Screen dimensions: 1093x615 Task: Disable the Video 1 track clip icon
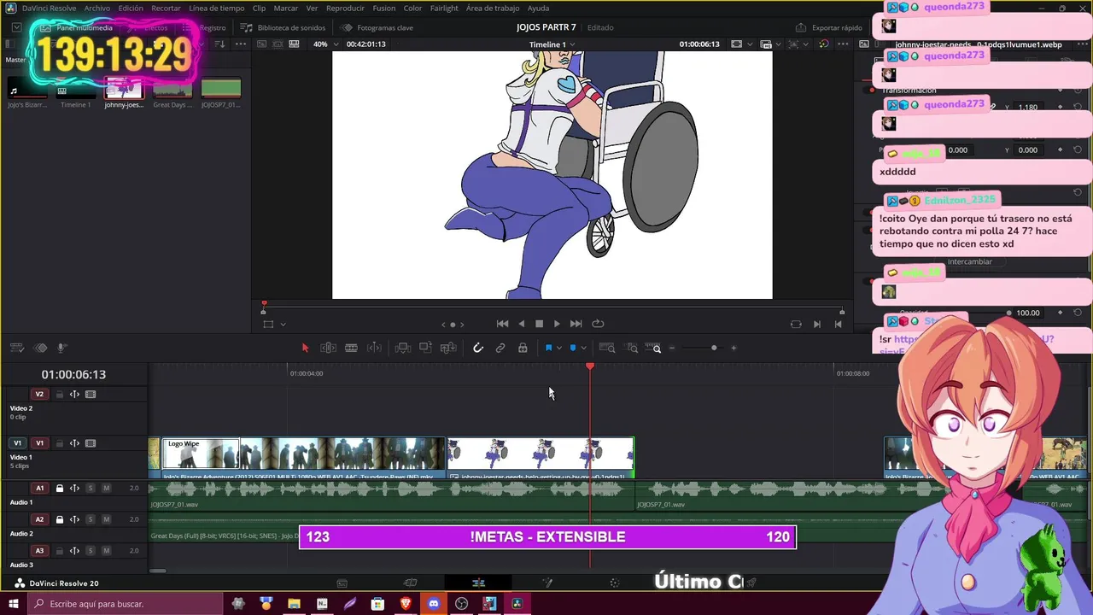91,443
